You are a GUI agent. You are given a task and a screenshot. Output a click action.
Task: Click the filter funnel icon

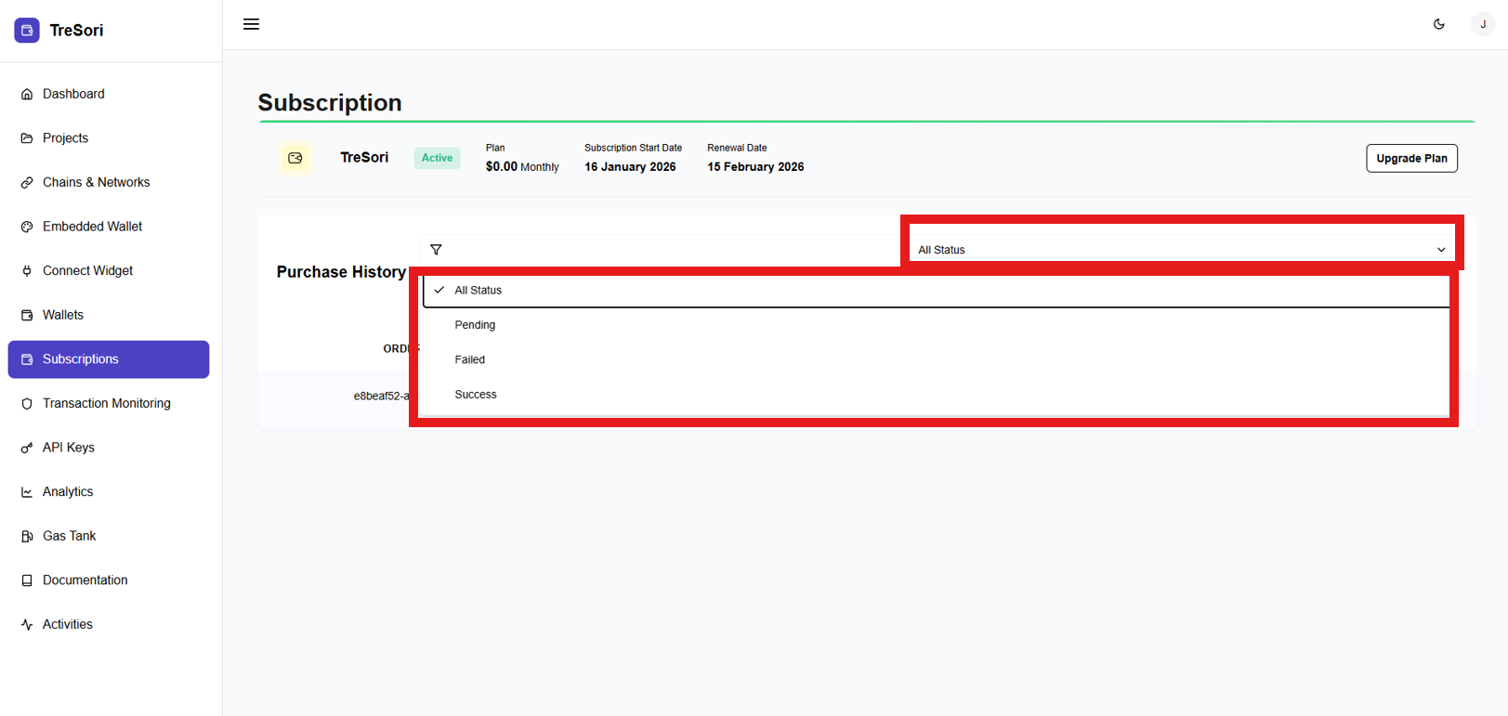click(x=436, y=250)
